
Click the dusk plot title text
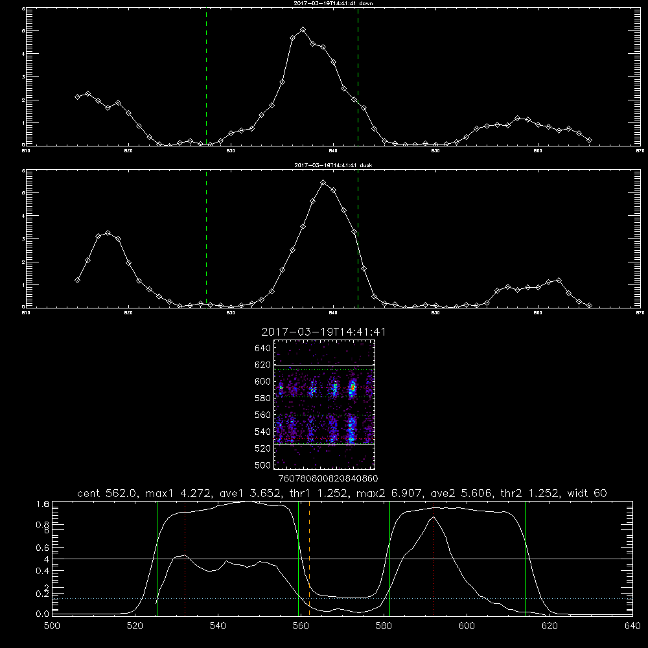(333, 165)
